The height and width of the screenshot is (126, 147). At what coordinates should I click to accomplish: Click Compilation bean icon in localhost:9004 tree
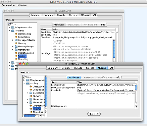point(16,37)
